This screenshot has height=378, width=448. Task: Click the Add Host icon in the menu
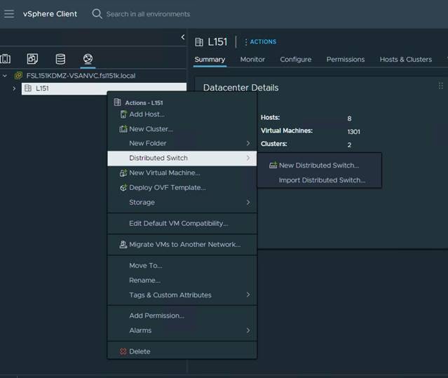123,114
